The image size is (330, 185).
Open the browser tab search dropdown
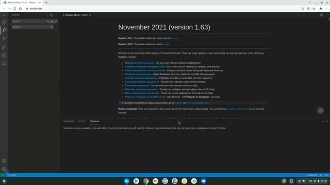[309, 3]
